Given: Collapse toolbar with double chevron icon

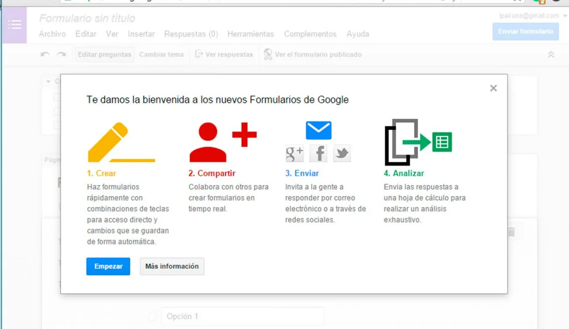Looking at the screenshot, I should click(551, 54).
